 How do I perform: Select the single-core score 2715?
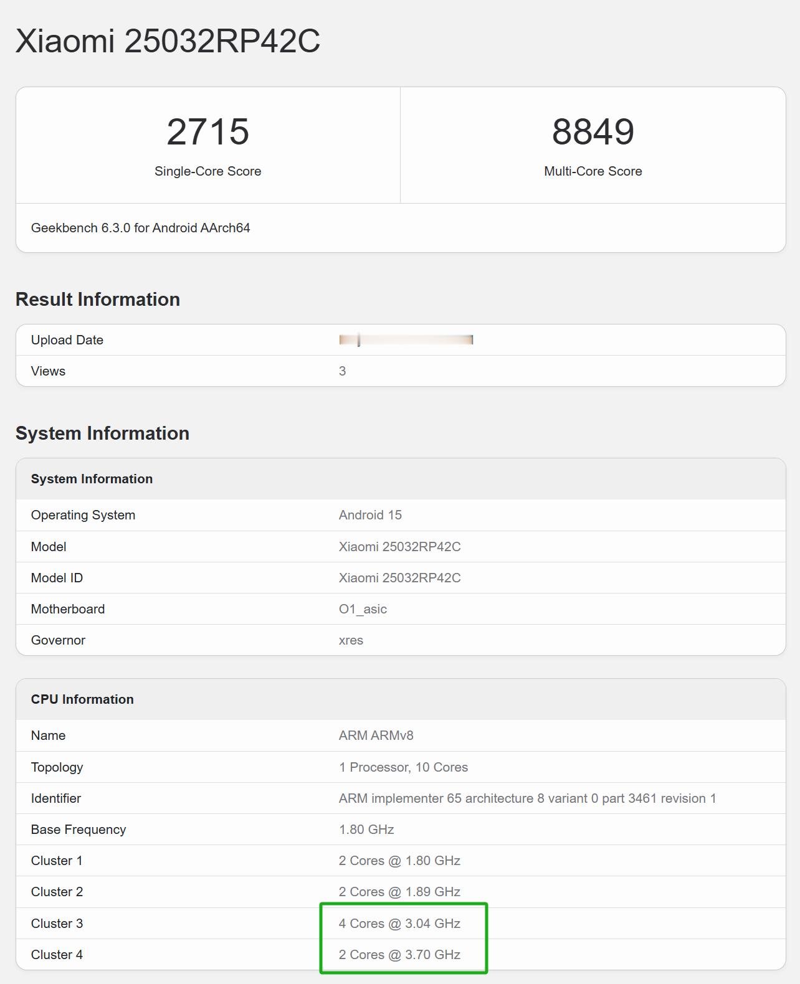click(207, 131)
